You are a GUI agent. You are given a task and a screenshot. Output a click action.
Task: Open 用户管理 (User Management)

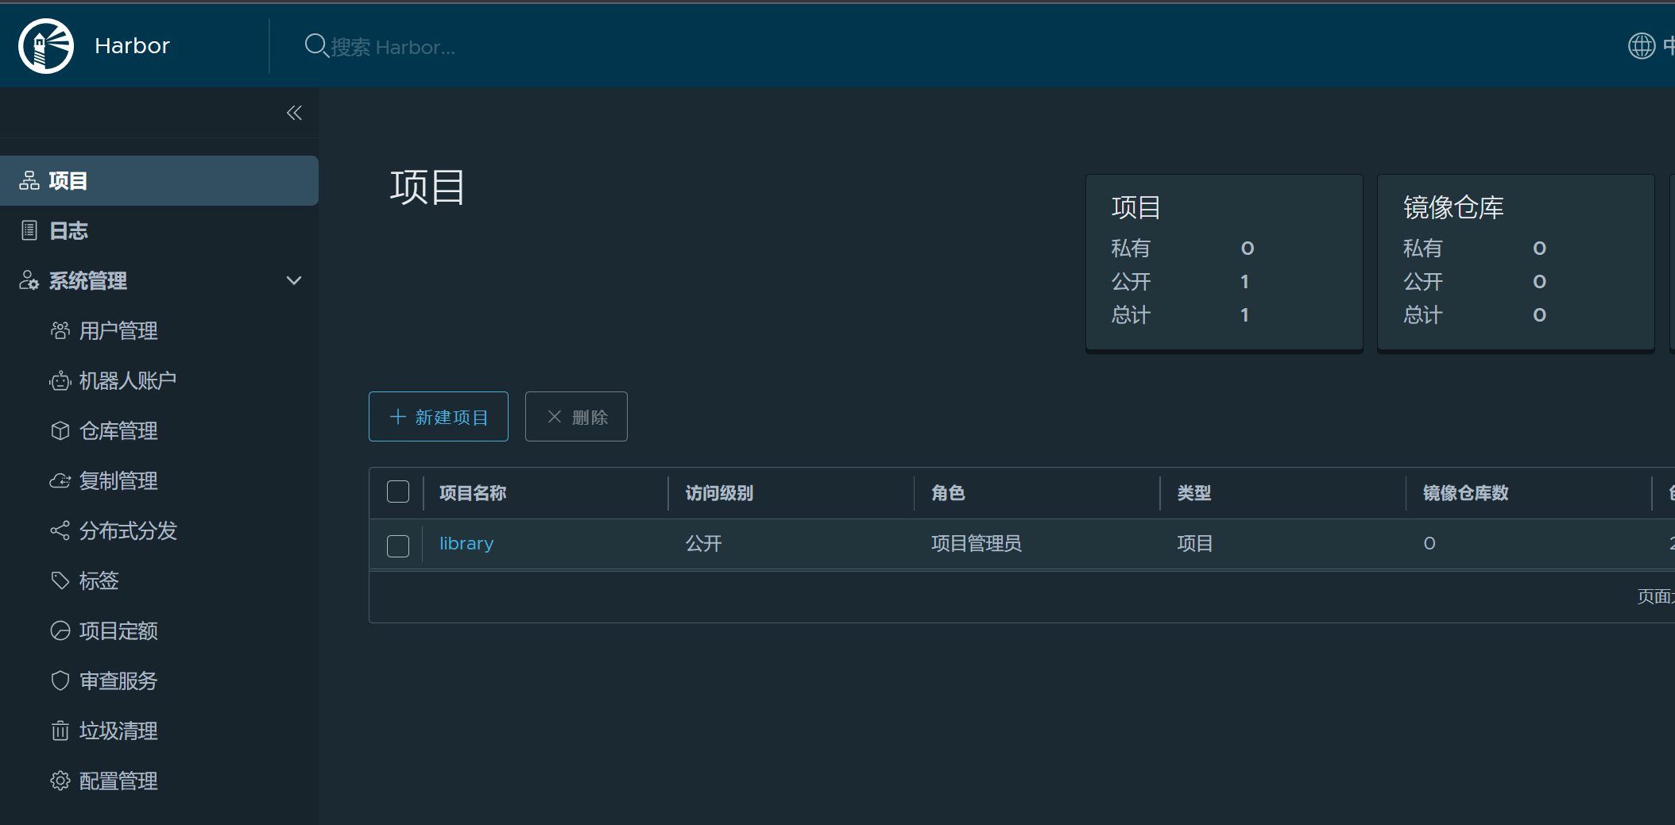pos(118,330)
